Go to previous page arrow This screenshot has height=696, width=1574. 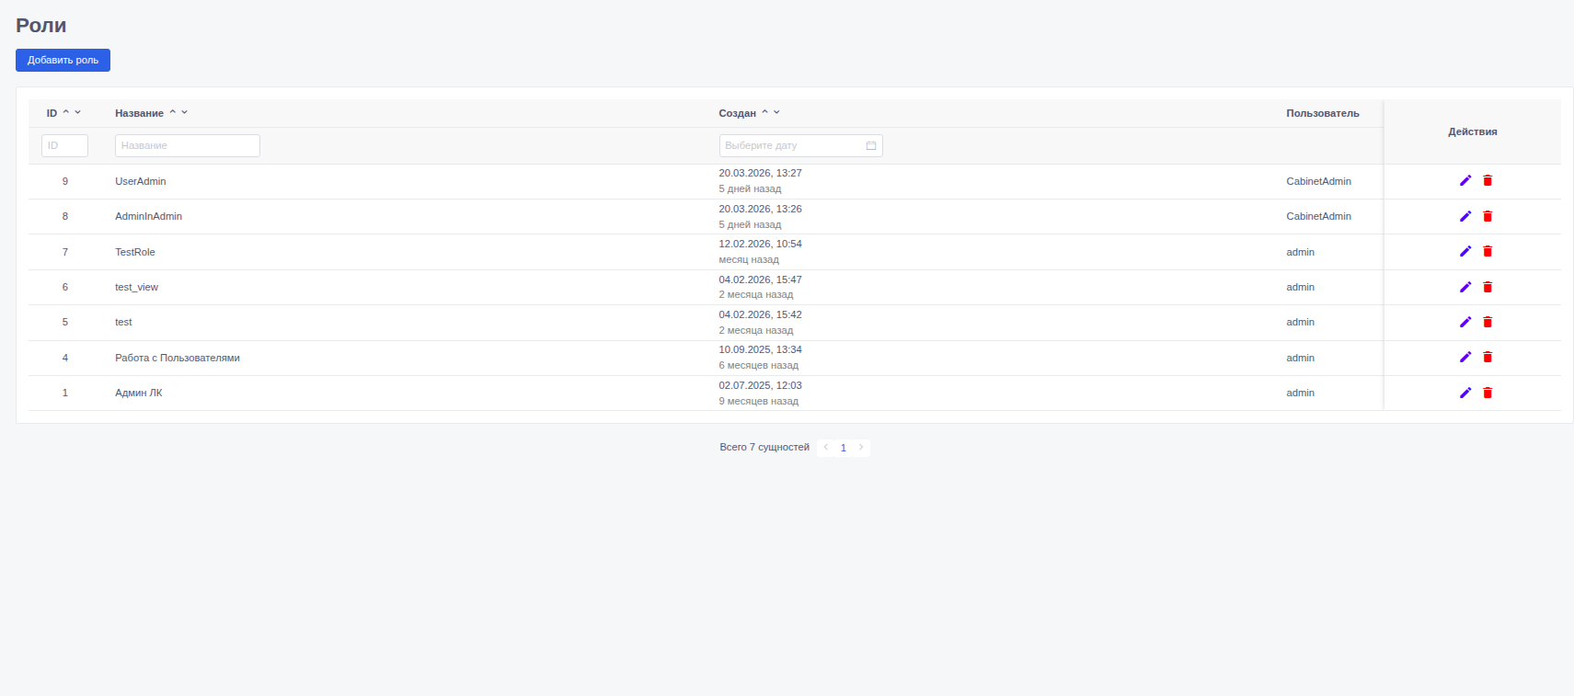pyautogui.click(x=826, y=447)
